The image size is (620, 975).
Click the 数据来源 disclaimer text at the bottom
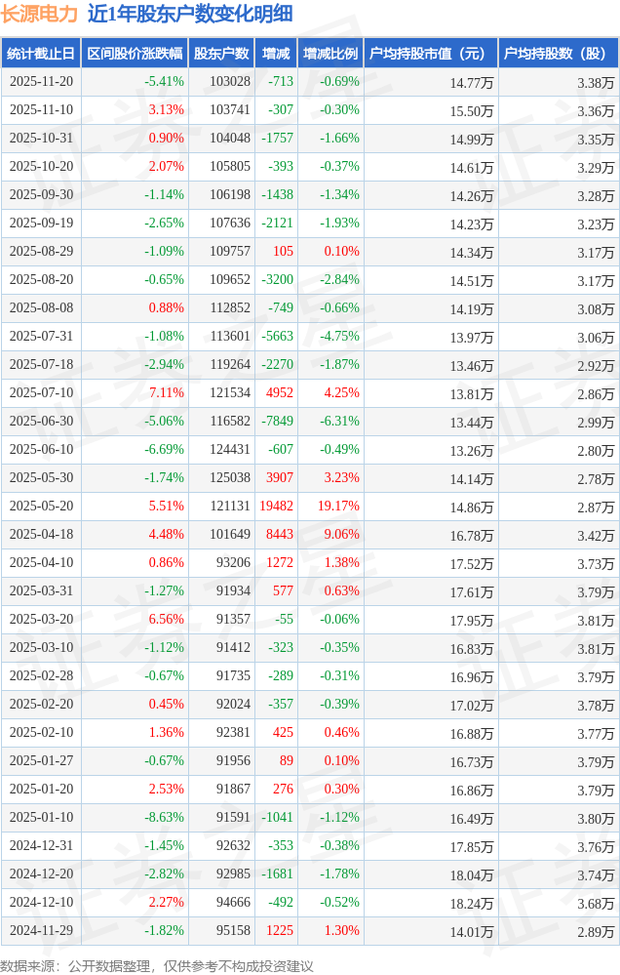[x=157, y=965]
